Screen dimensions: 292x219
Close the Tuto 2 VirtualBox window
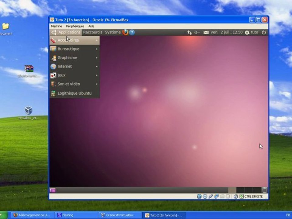(265, 20)
